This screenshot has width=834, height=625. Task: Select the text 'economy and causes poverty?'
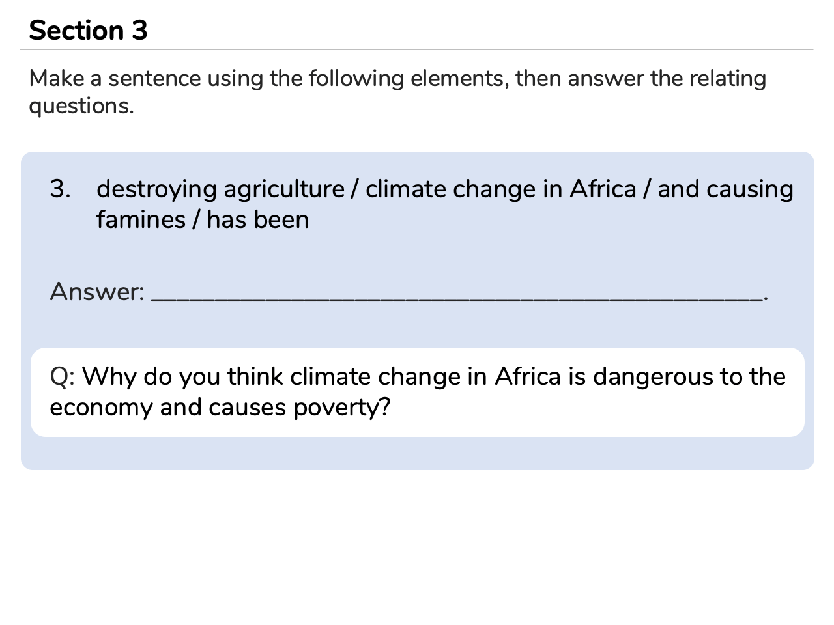(x=220, y=408)
